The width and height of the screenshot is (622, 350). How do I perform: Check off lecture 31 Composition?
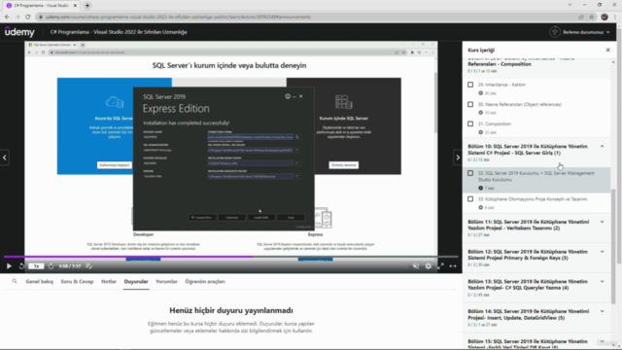point(470,123)
